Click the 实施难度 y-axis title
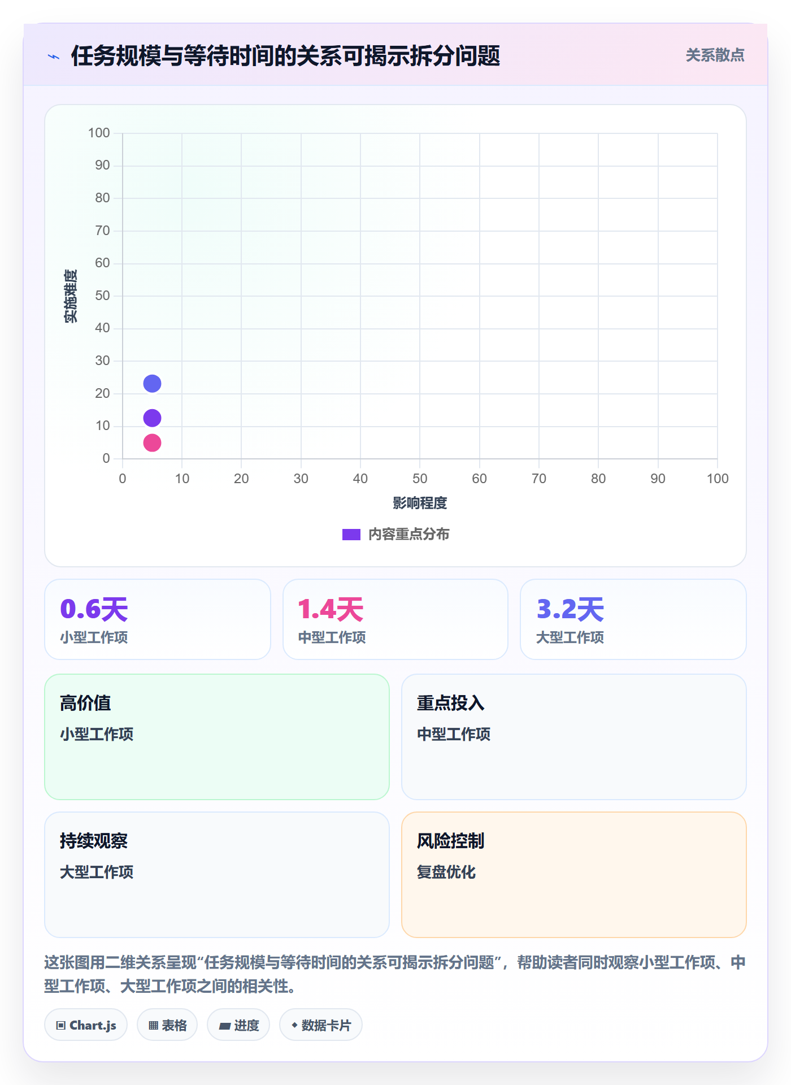Image resolution: width=791 pixels, height=1085 pixels. coord(71,296)
